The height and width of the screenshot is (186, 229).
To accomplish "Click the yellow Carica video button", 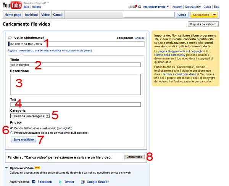I will [201, 15].
